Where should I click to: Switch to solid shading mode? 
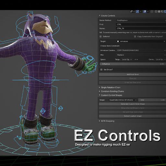tap(159, 12)
